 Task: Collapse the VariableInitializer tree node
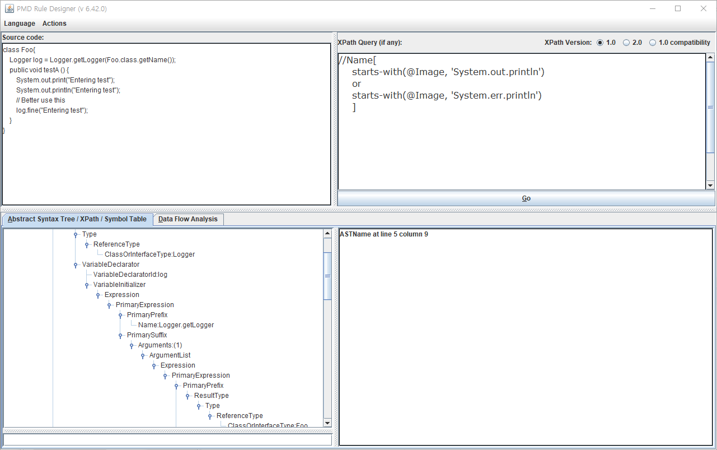(x=87, y=285)
